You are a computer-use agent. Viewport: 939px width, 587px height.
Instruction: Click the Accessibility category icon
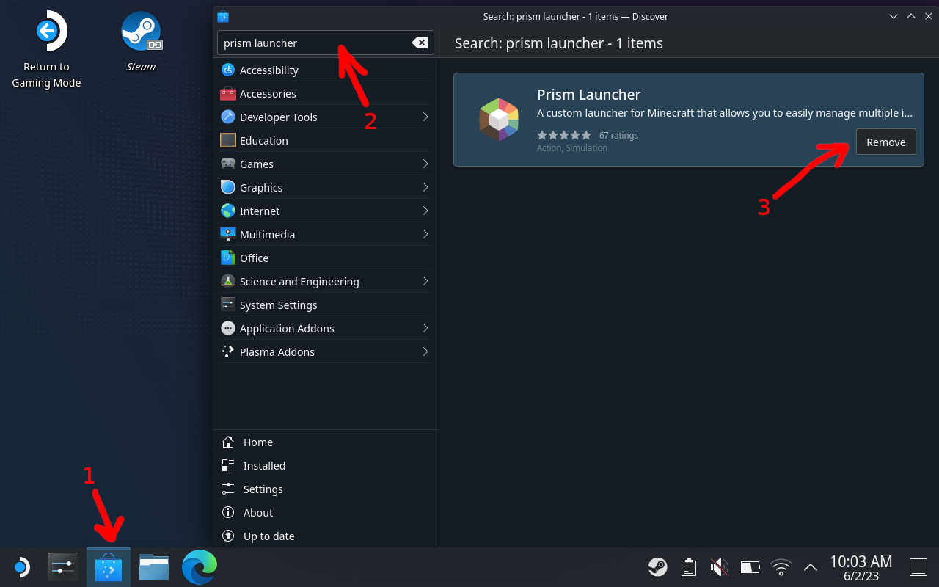(x=228, y=70)
